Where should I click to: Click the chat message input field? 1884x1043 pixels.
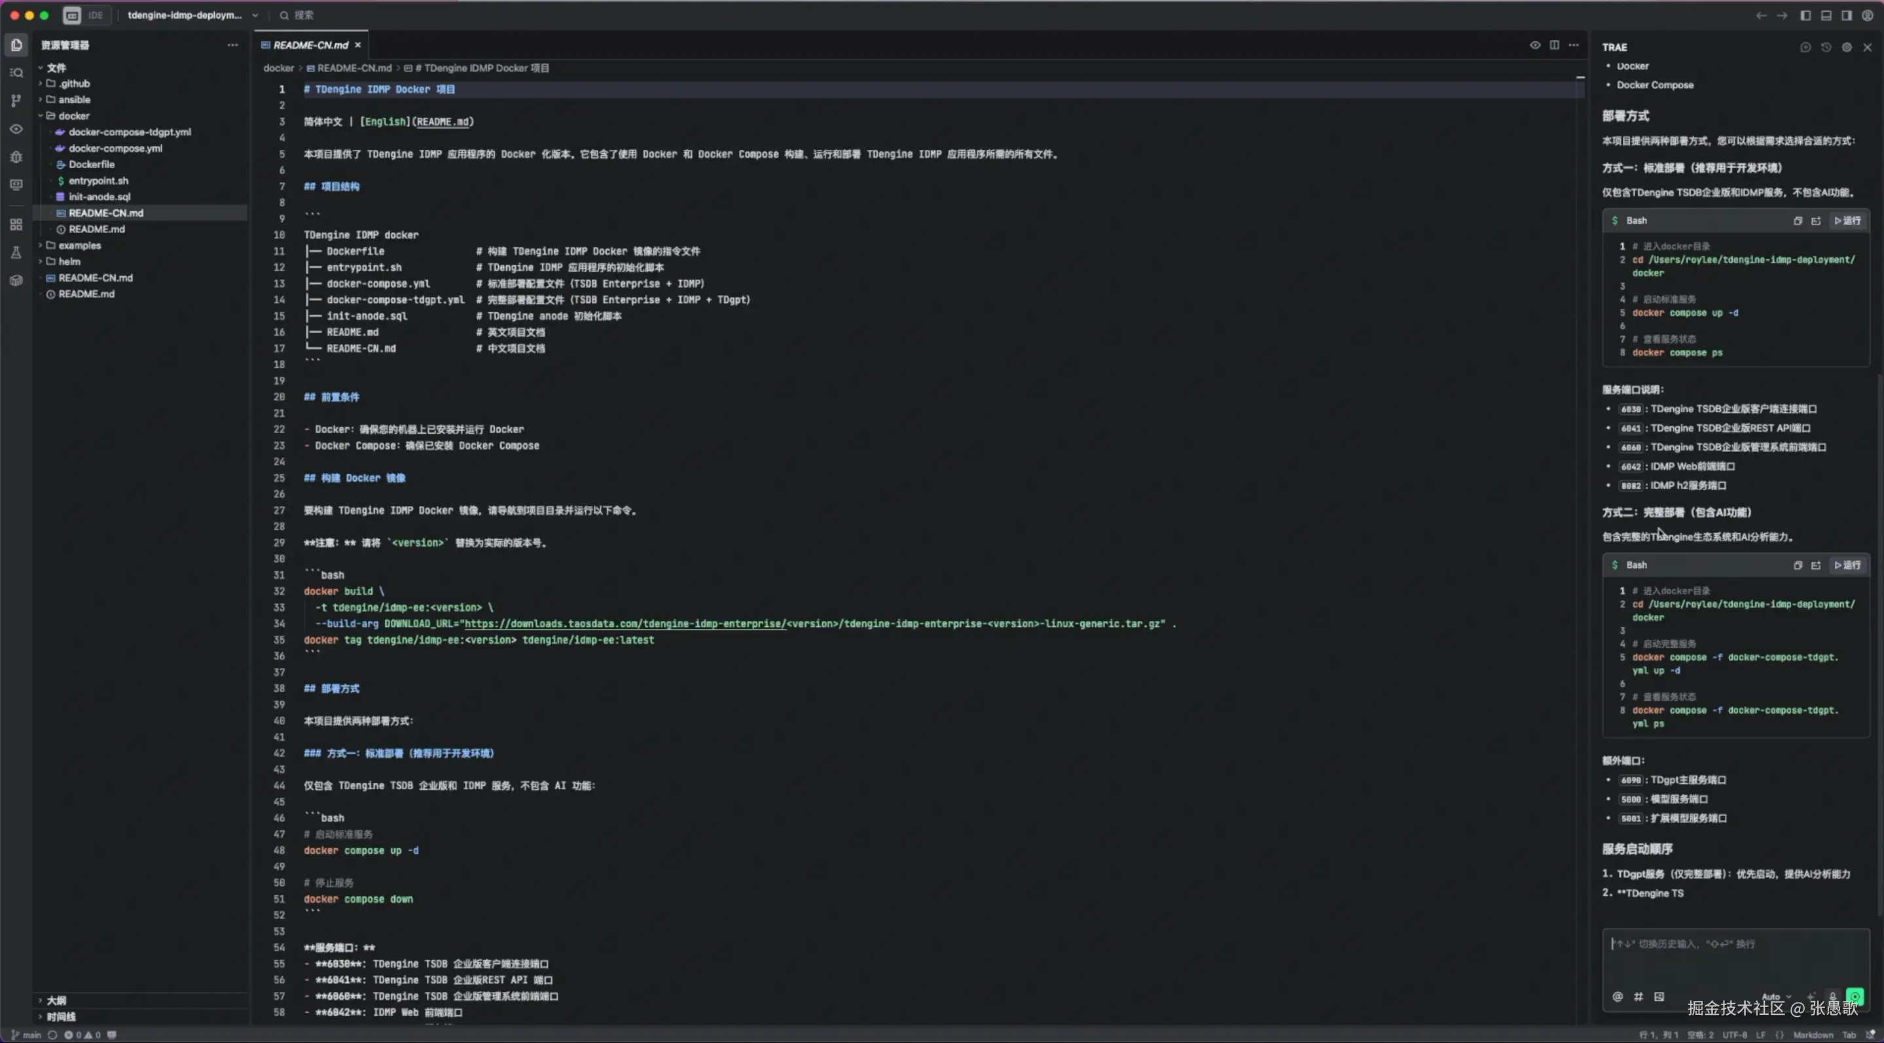pyautogui.click(x=1735, y=957)
